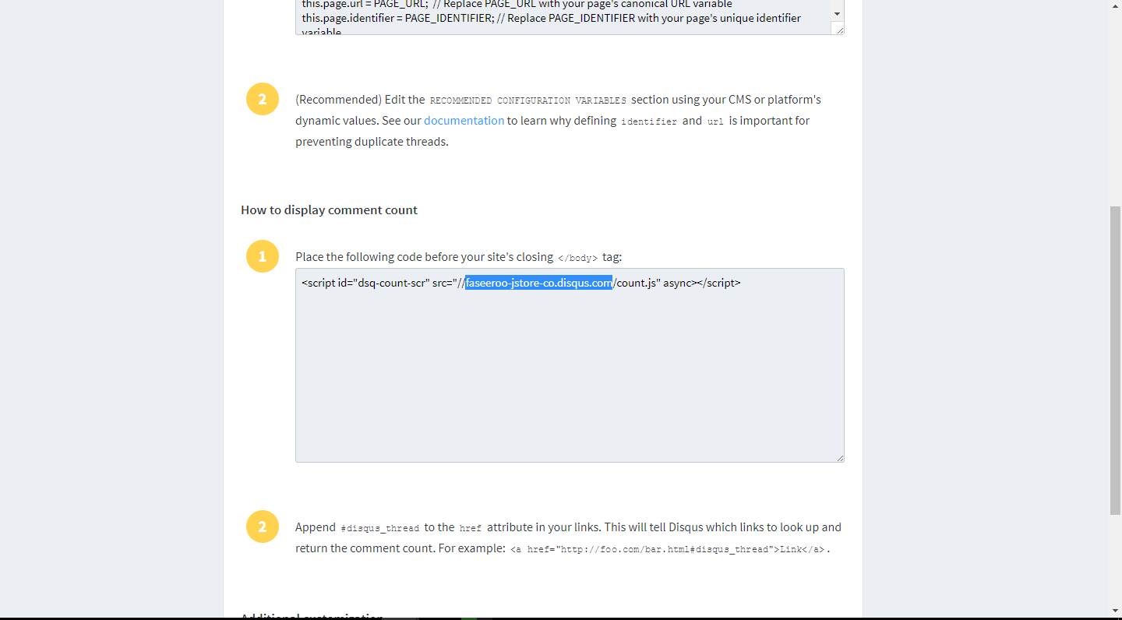Screen dimensions: 1122x620
Task: Click 'count.js' in the script code
Action: [x=636, y=283]
